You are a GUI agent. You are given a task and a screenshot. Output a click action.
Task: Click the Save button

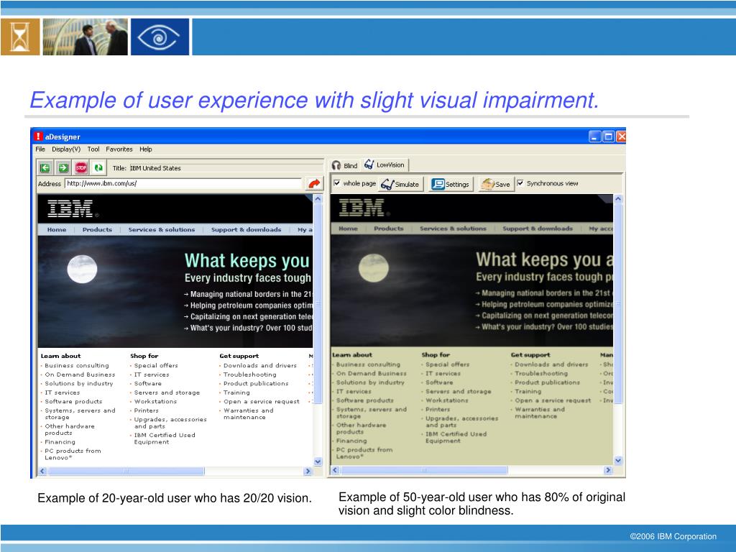(x=496, y=184)
